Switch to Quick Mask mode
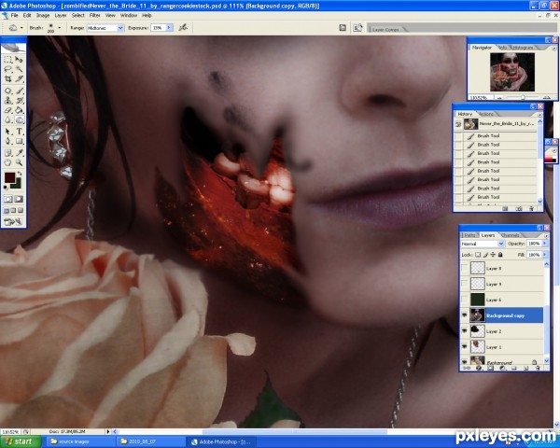 tap(19, 199)
